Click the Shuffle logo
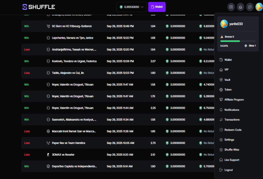The height and width of the screenshot is (179, 263). click(x=39, y=7)
